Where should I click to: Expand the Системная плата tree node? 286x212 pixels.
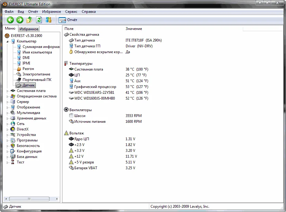tap(7, 91)
